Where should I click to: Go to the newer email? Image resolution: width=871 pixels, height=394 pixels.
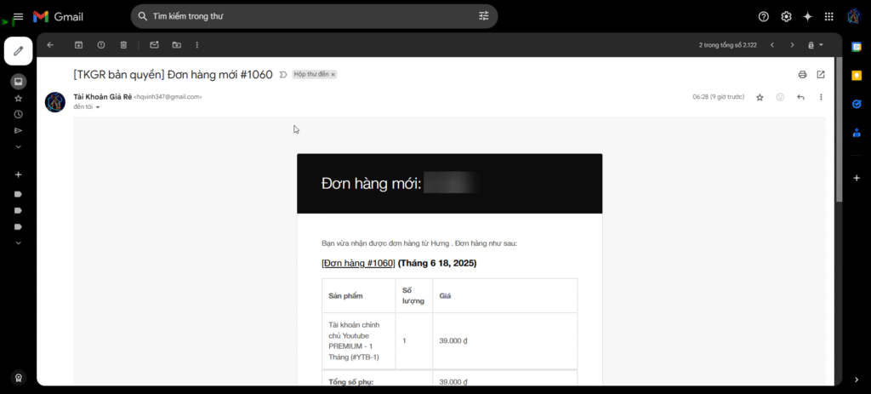click(772, 45)
